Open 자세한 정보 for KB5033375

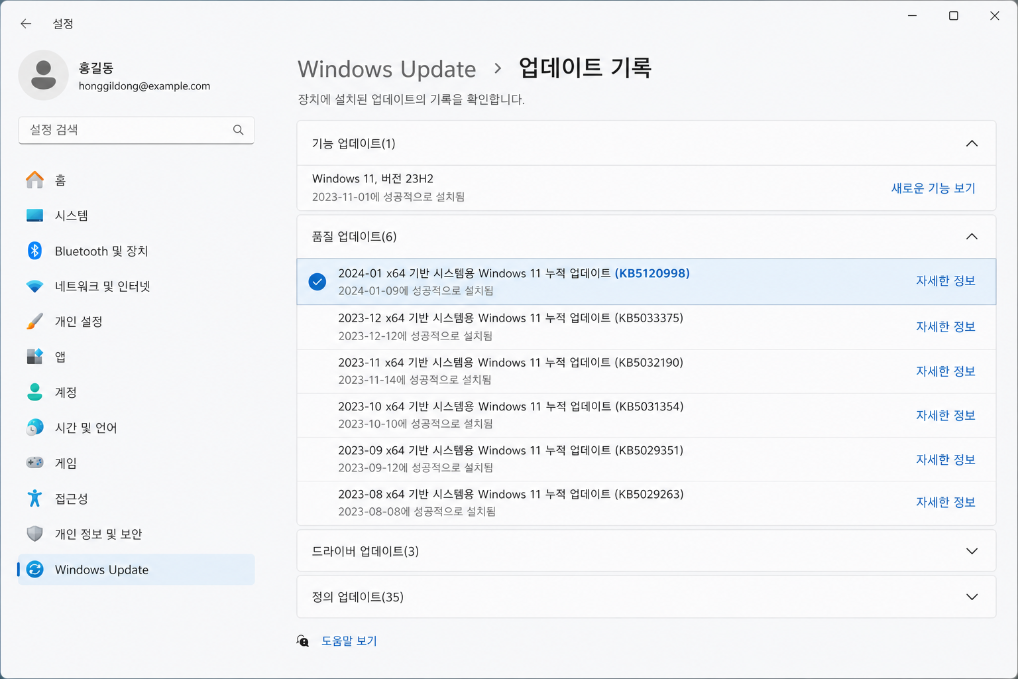(x=946, y=327)
